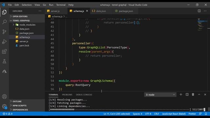
Task: Place cursor on line 54 module.exports
Action: click(x=87, y=81)
